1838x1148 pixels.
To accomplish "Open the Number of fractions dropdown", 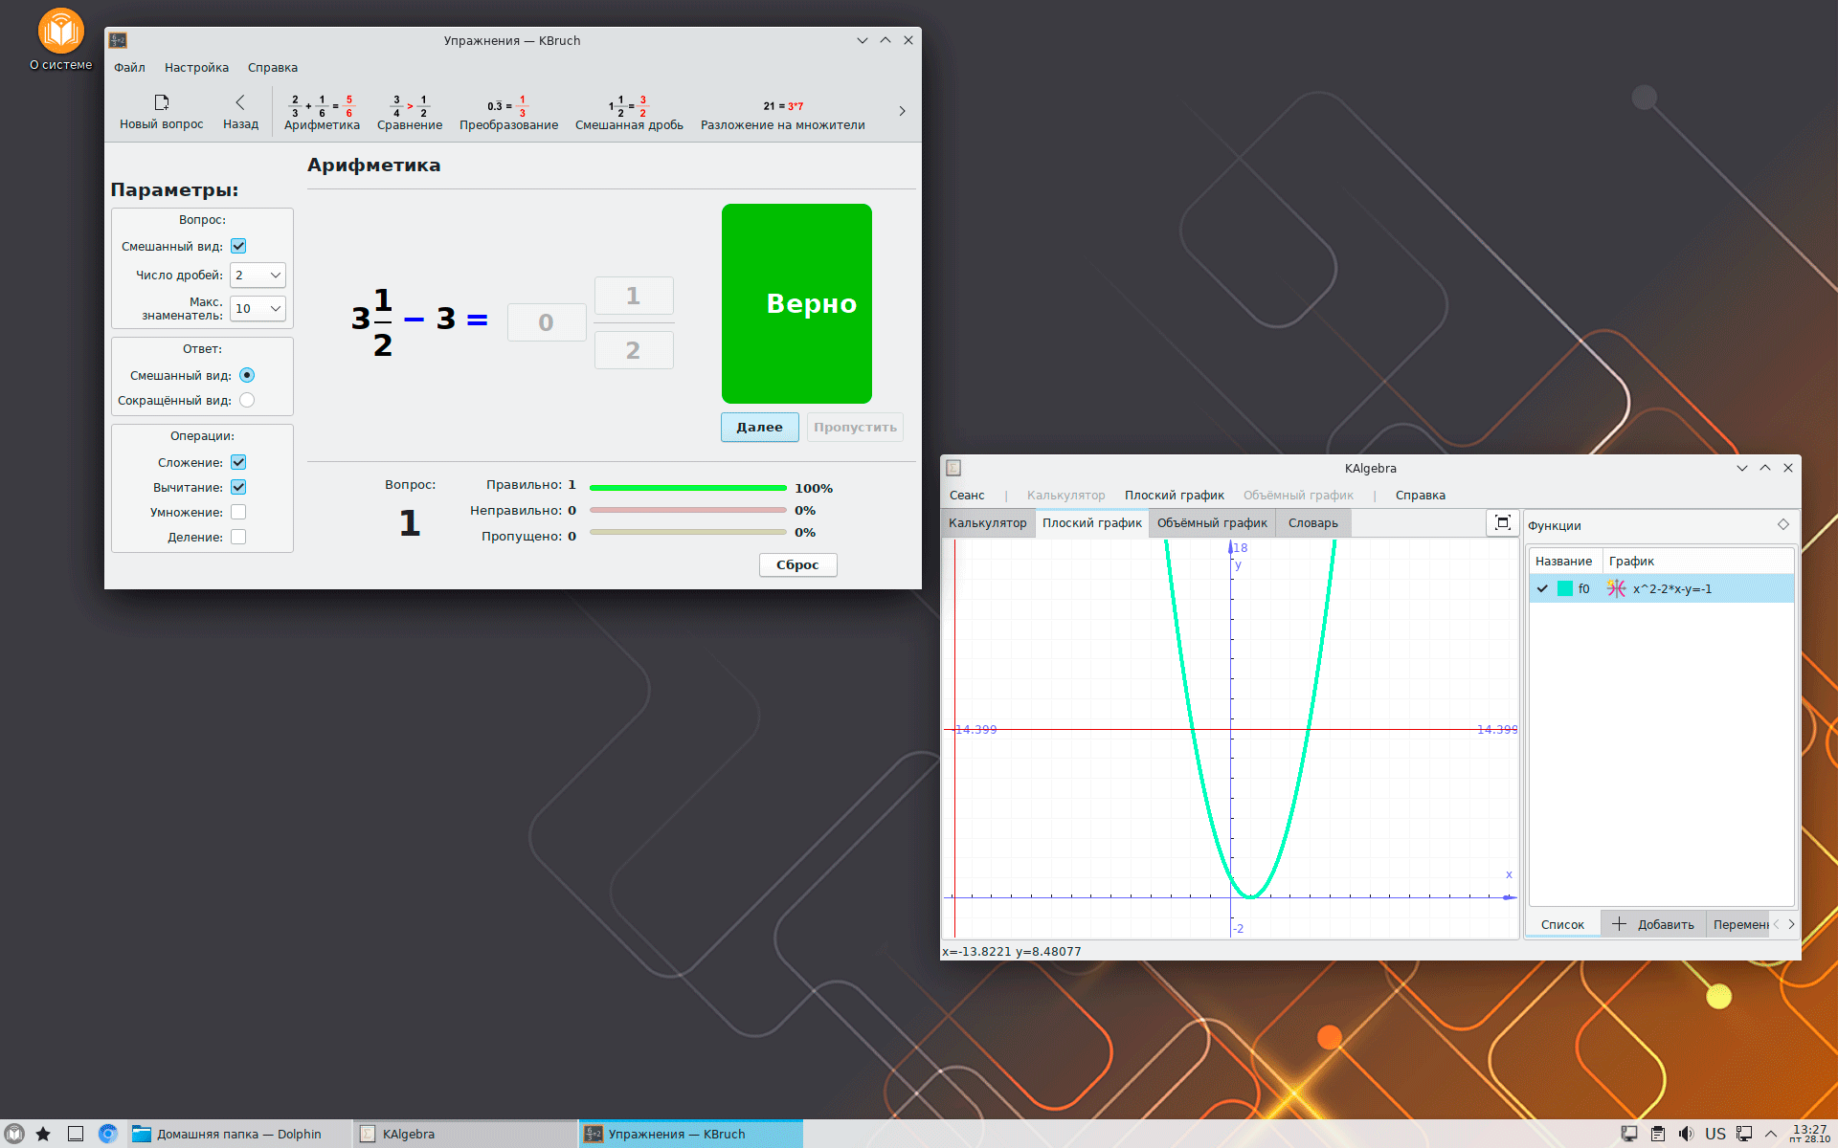I will [258, 276].
